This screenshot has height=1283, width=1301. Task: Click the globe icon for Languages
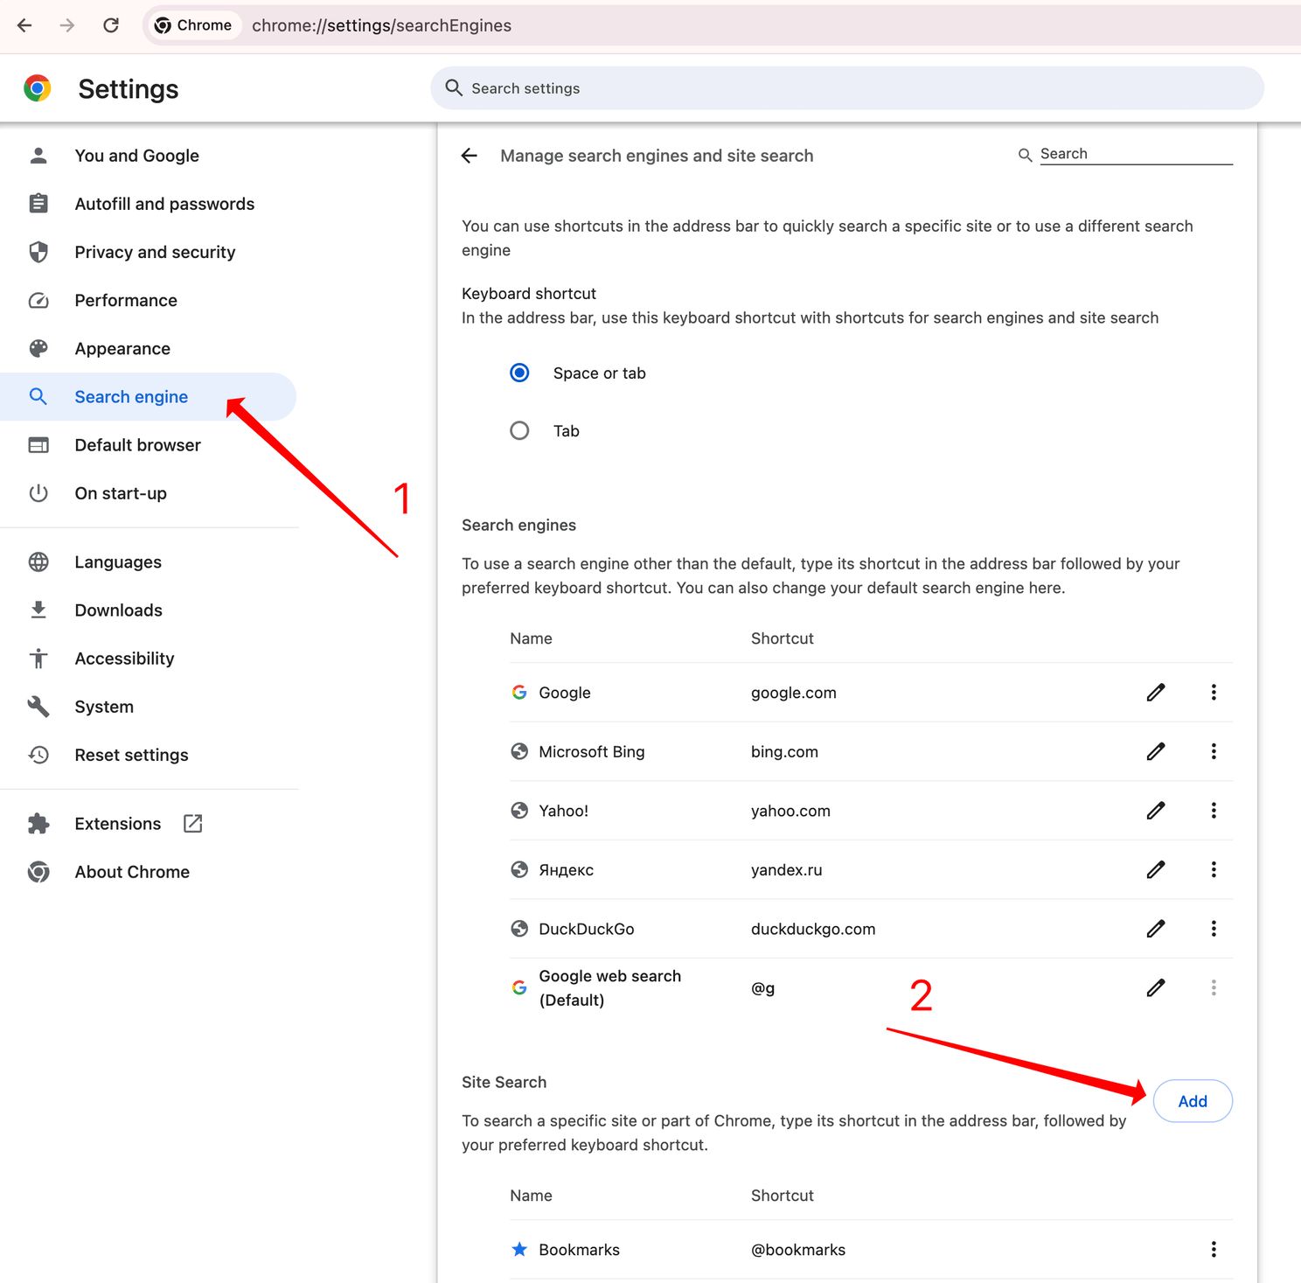click(38, 561)
